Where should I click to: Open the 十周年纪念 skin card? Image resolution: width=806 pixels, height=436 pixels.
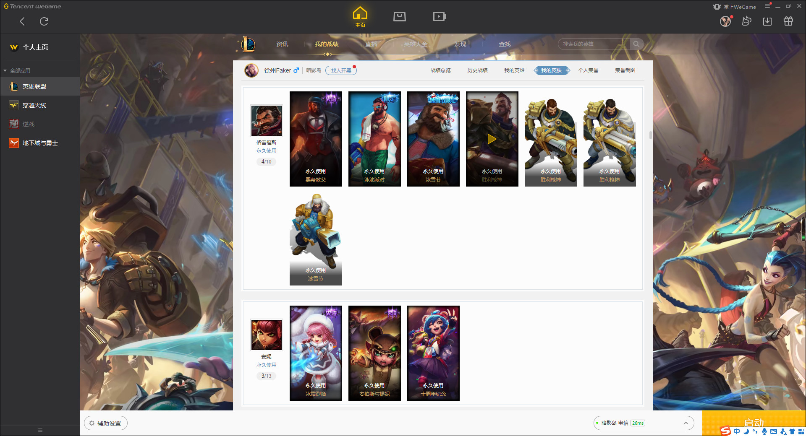point(433,353)
